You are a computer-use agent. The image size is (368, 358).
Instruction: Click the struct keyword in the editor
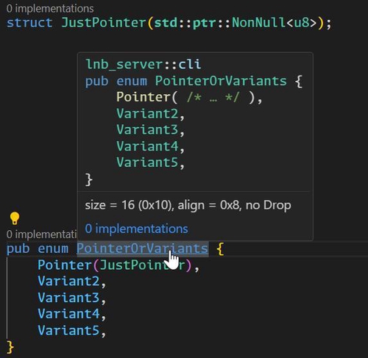(x=29, y=23)
